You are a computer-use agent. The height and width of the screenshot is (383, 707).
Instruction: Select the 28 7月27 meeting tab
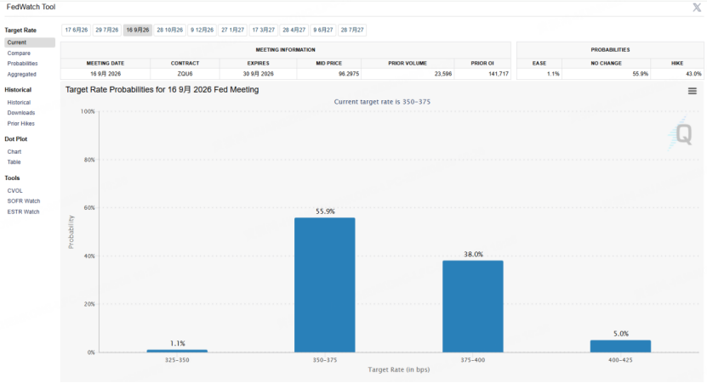[352, 30]
